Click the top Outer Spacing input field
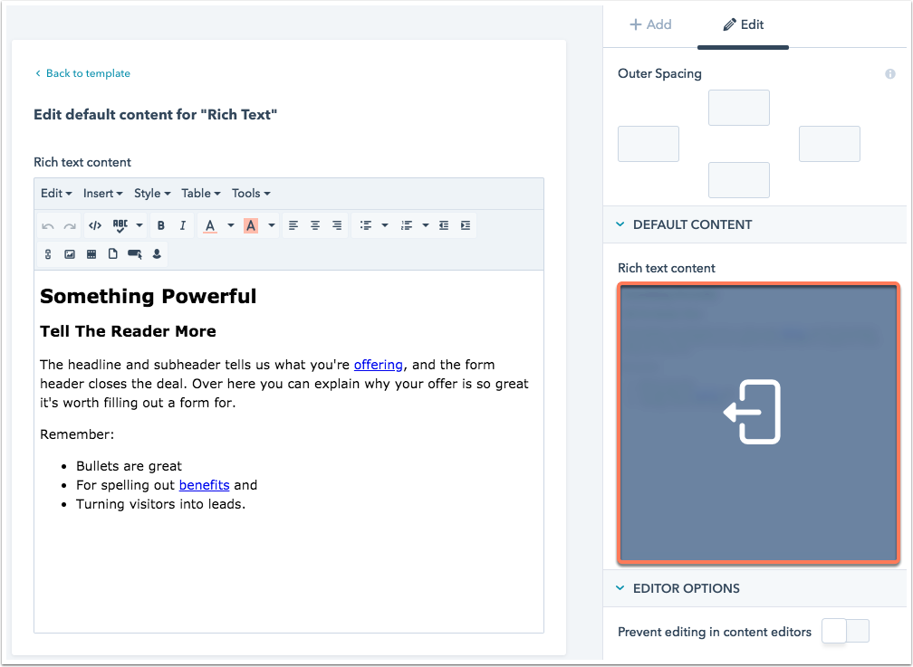 pos(738,107)
